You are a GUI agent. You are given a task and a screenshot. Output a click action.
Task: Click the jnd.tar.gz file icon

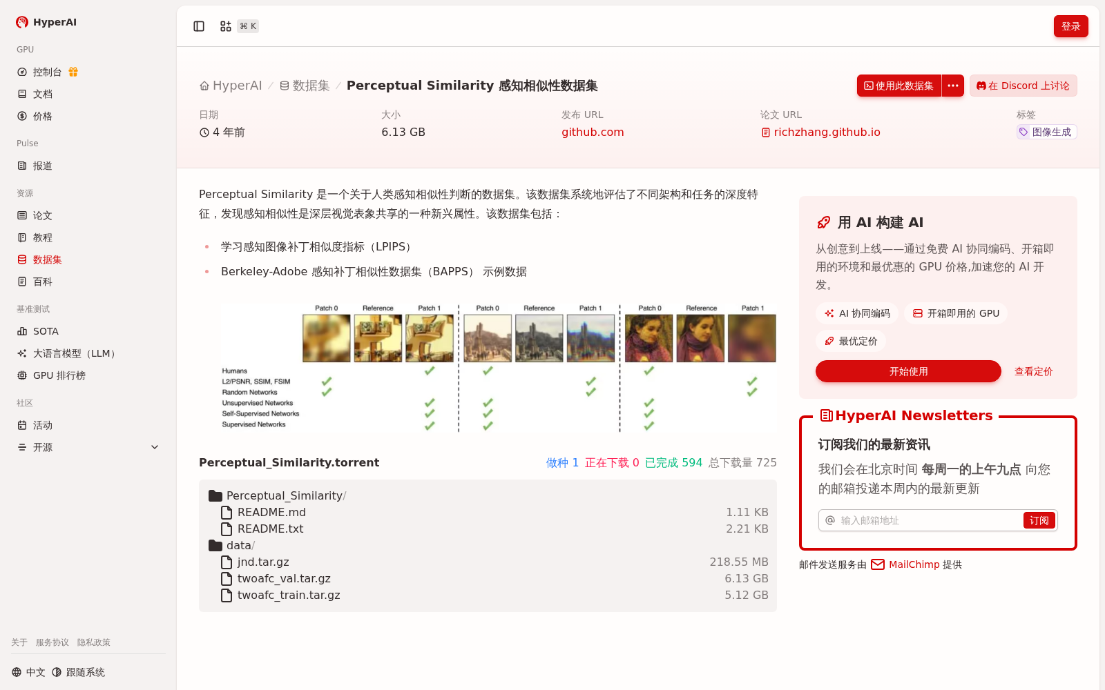[227, 562]
